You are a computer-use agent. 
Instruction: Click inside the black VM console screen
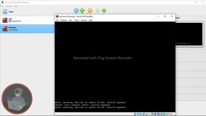tap(115, 67)
